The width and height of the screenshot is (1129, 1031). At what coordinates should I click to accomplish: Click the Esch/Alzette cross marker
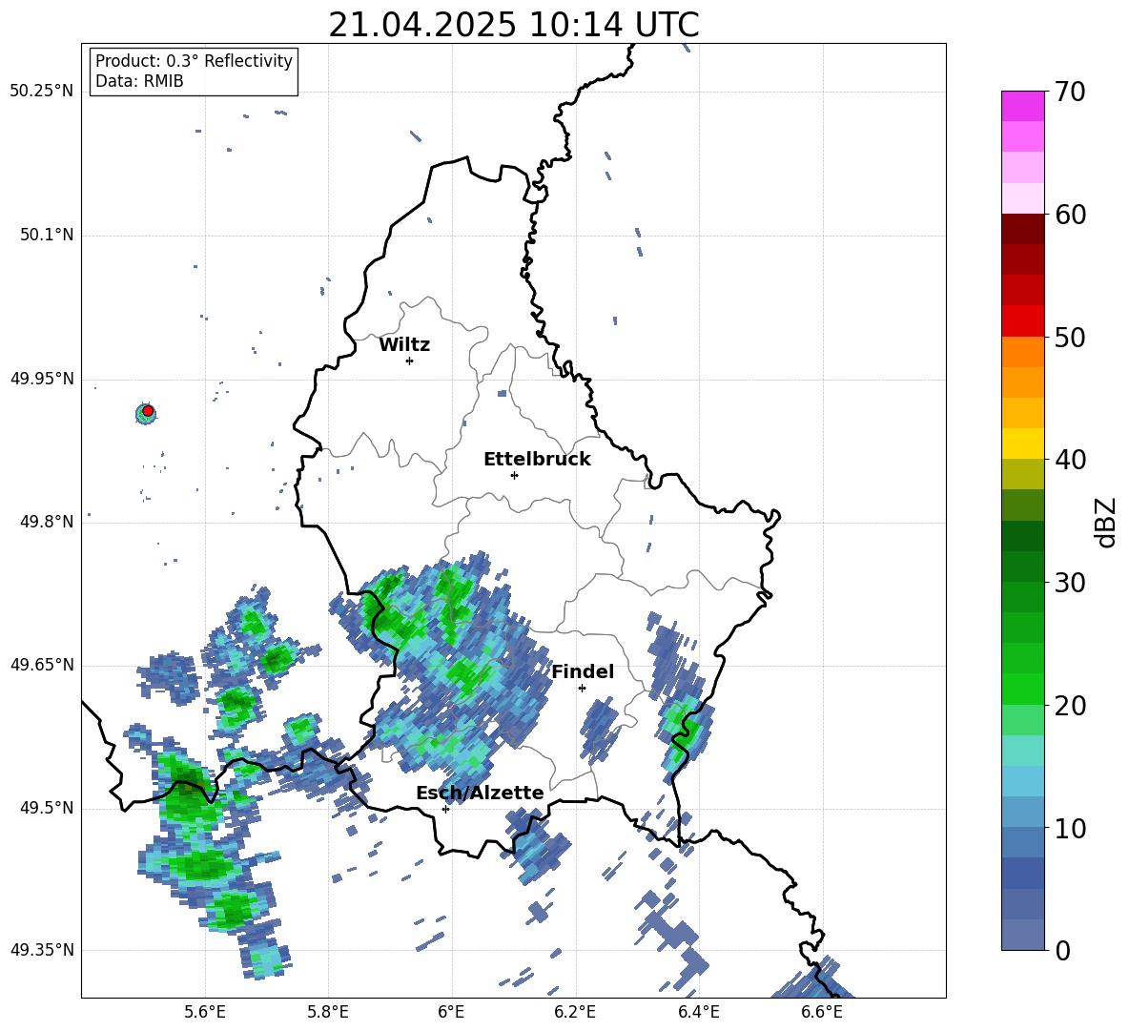pyautogui.click(x=445, y=809)
